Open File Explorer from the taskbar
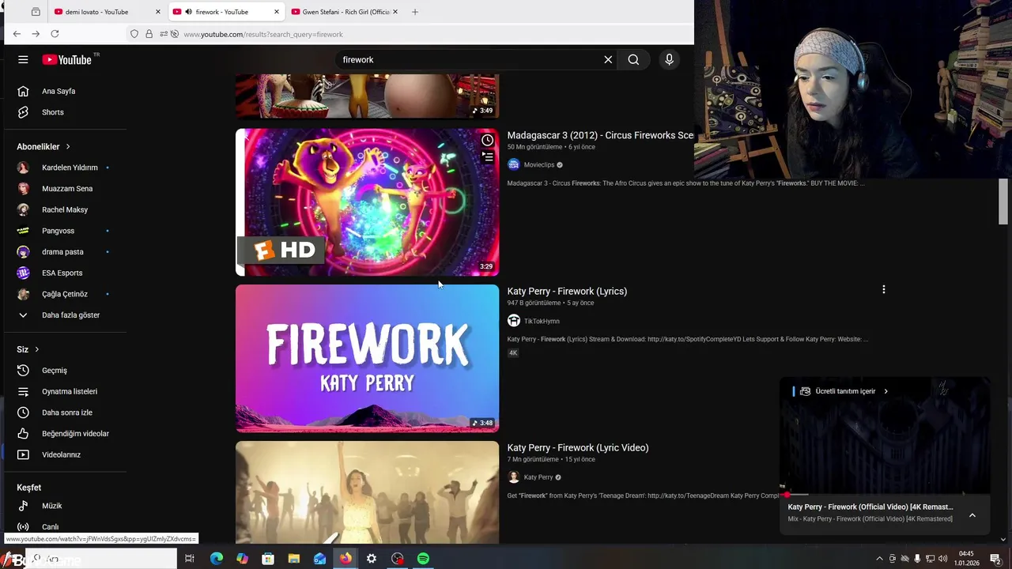This screenshot has width=1012, height=569. pyautogui.click(x=293, y=559)
